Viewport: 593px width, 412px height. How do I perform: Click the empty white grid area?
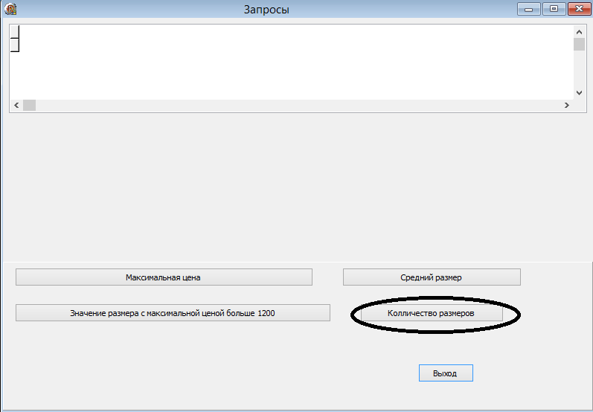(295, 62)
